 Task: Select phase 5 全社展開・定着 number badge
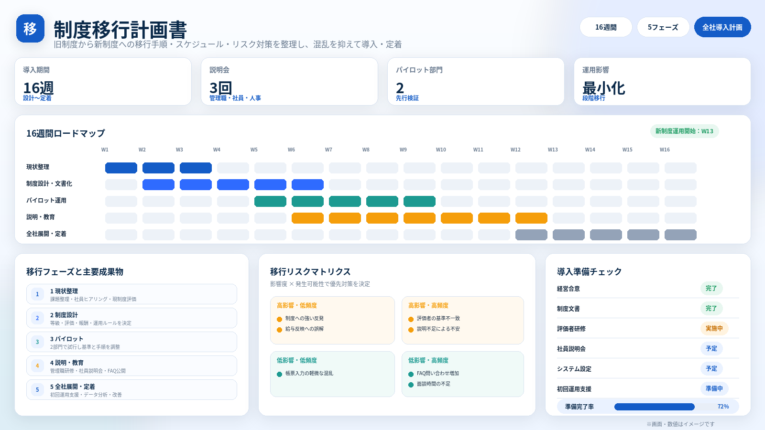coord(37,390)
